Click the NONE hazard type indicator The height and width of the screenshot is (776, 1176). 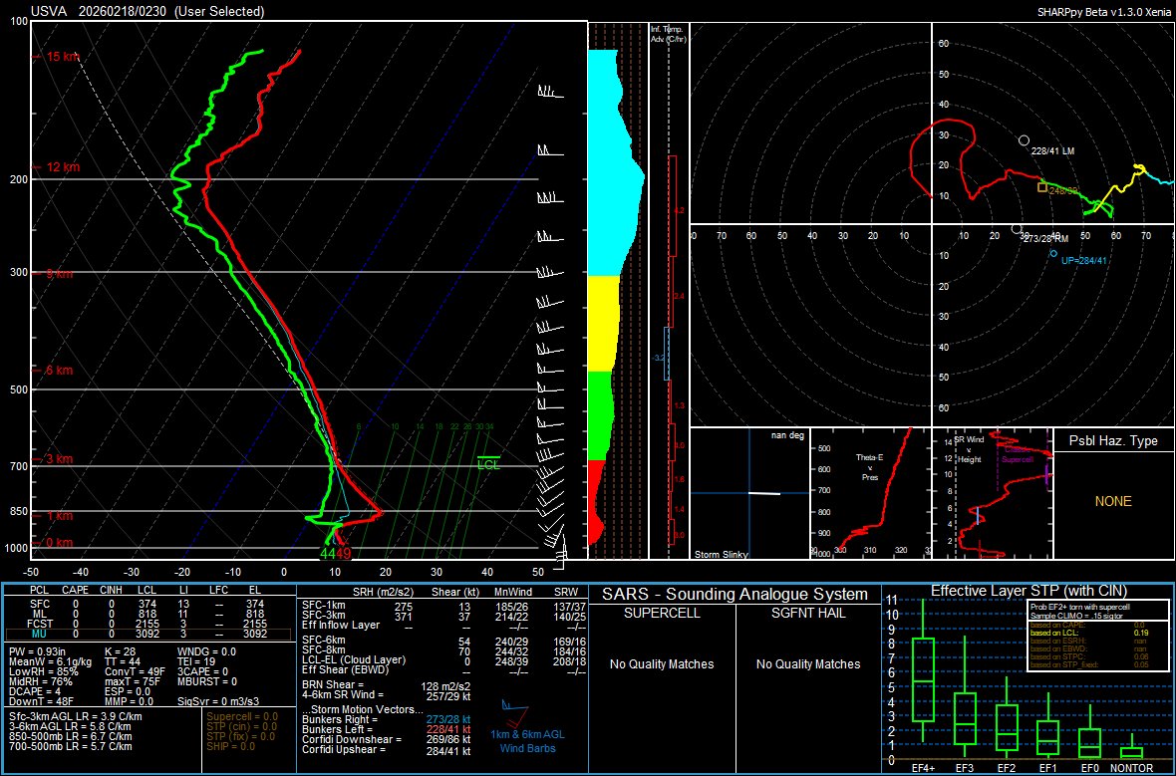1114,502
